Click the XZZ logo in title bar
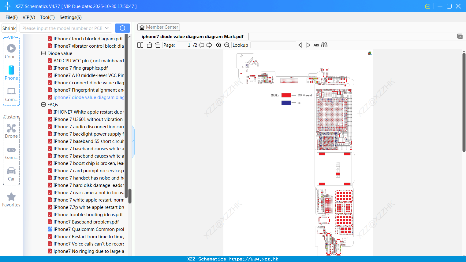466x262 pixels. 8,6
